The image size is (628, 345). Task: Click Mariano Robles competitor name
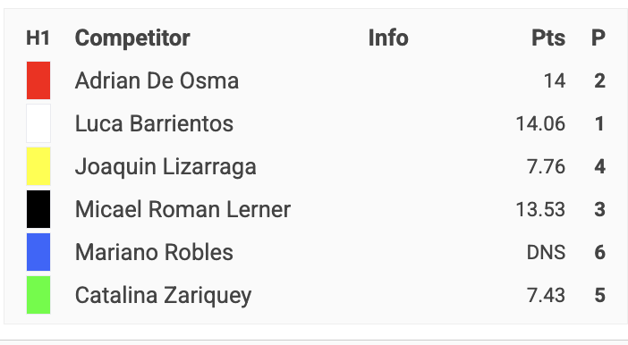click(154, 252)
